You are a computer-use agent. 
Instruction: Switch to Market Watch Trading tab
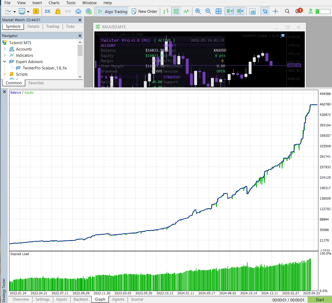(x=53, y=26)
